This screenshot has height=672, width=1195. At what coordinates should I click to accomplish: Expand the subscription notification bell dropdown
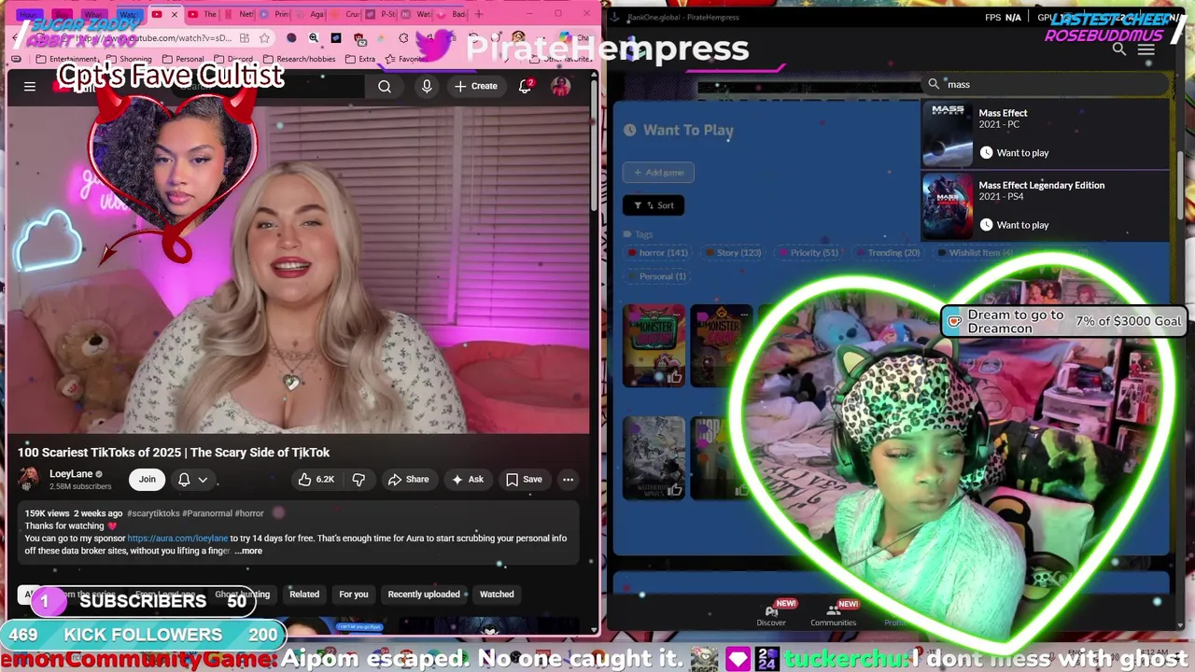point(192,480)
